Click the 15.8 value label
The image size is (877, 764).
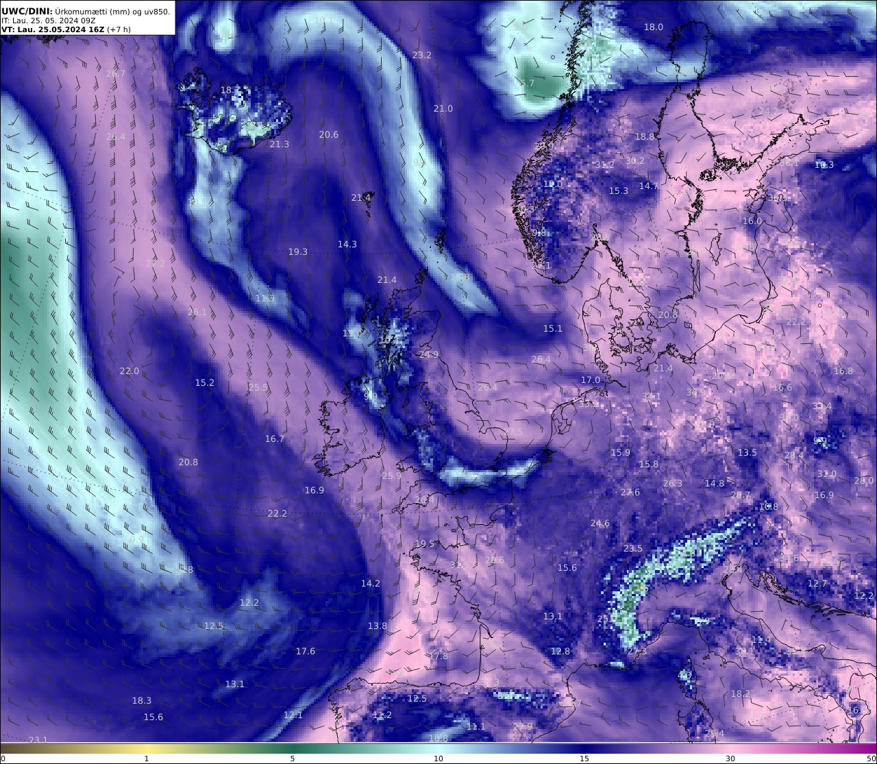(649, 464)
